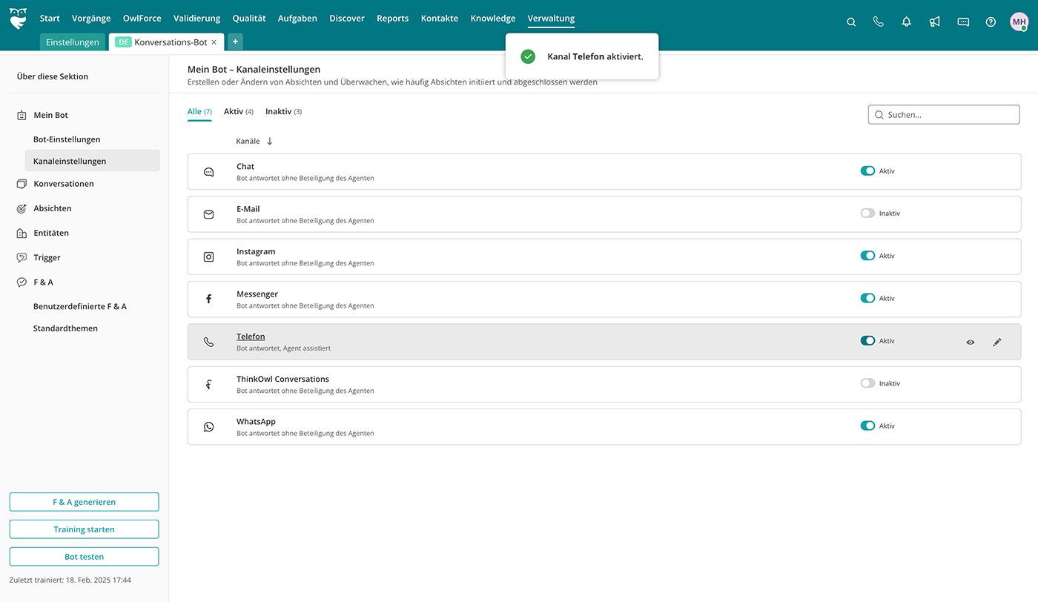Viewport: 1038px width, 602px height.
Task: Click the F & A sidebar icon
Action: coord(22,282)
